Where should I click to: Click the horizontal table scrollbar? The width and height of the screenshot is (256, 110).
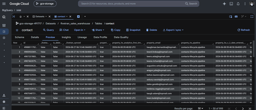pyautogui.click(x=30, y=105)
